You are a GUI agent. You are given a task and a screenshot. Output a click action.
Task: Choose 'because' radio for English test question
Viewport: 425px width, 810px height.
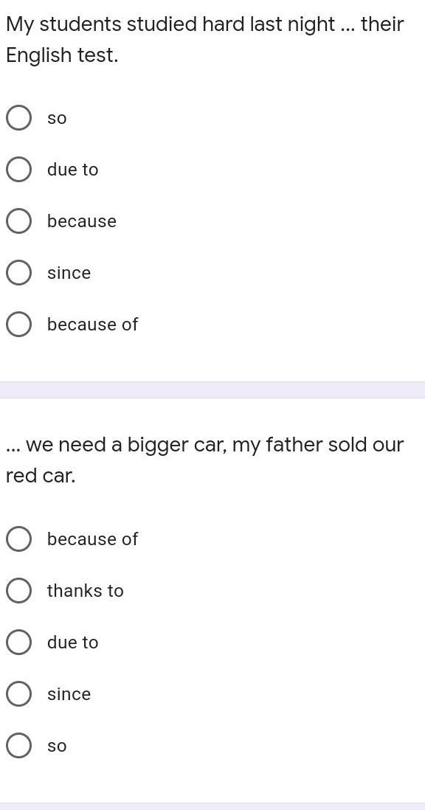tap(18, 221)
